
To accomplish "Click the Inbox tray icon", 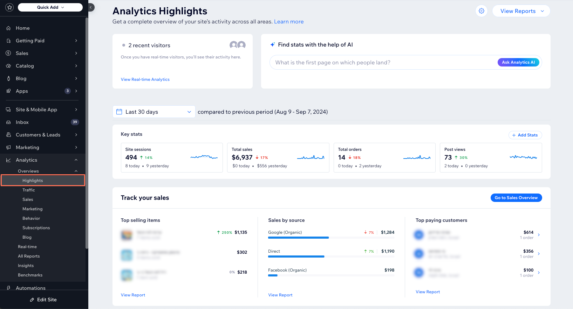I will [x=8, y=122].
